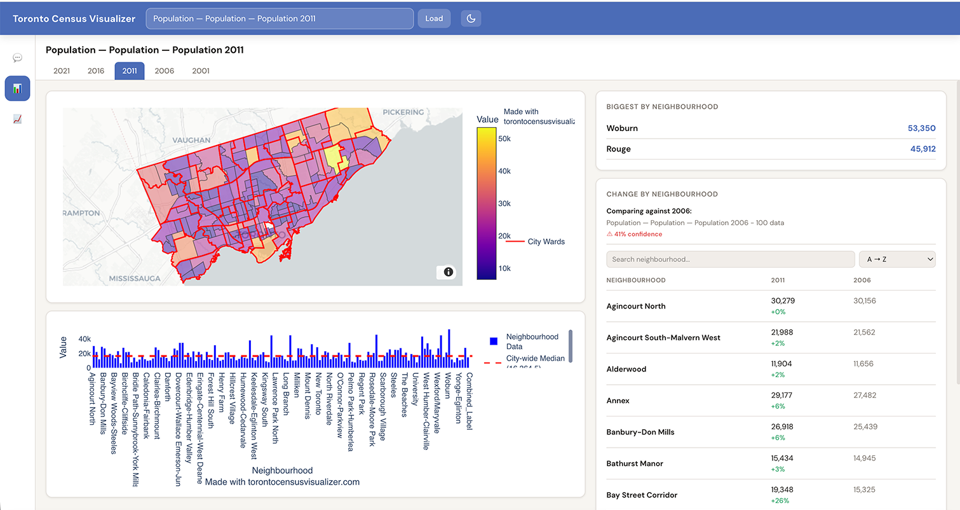Click the map Value color scale bar
Image resolution: width=960 pixels, height=510 pixels.
pos(487,203)
